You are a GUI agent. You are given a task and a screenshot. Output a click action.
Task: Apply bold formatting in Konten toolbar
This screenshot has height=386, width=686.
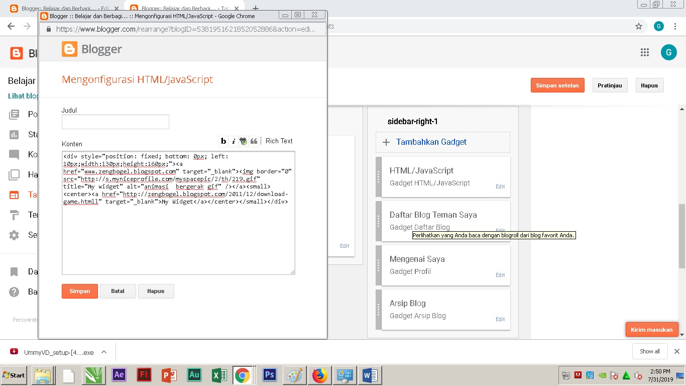point(224,141)
